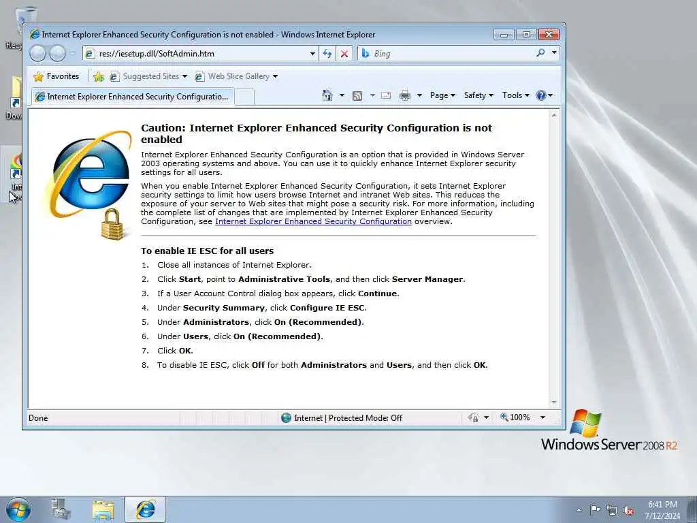Expand the Home button dropdown arrow
697x523 pixels.
coord(342,95)
